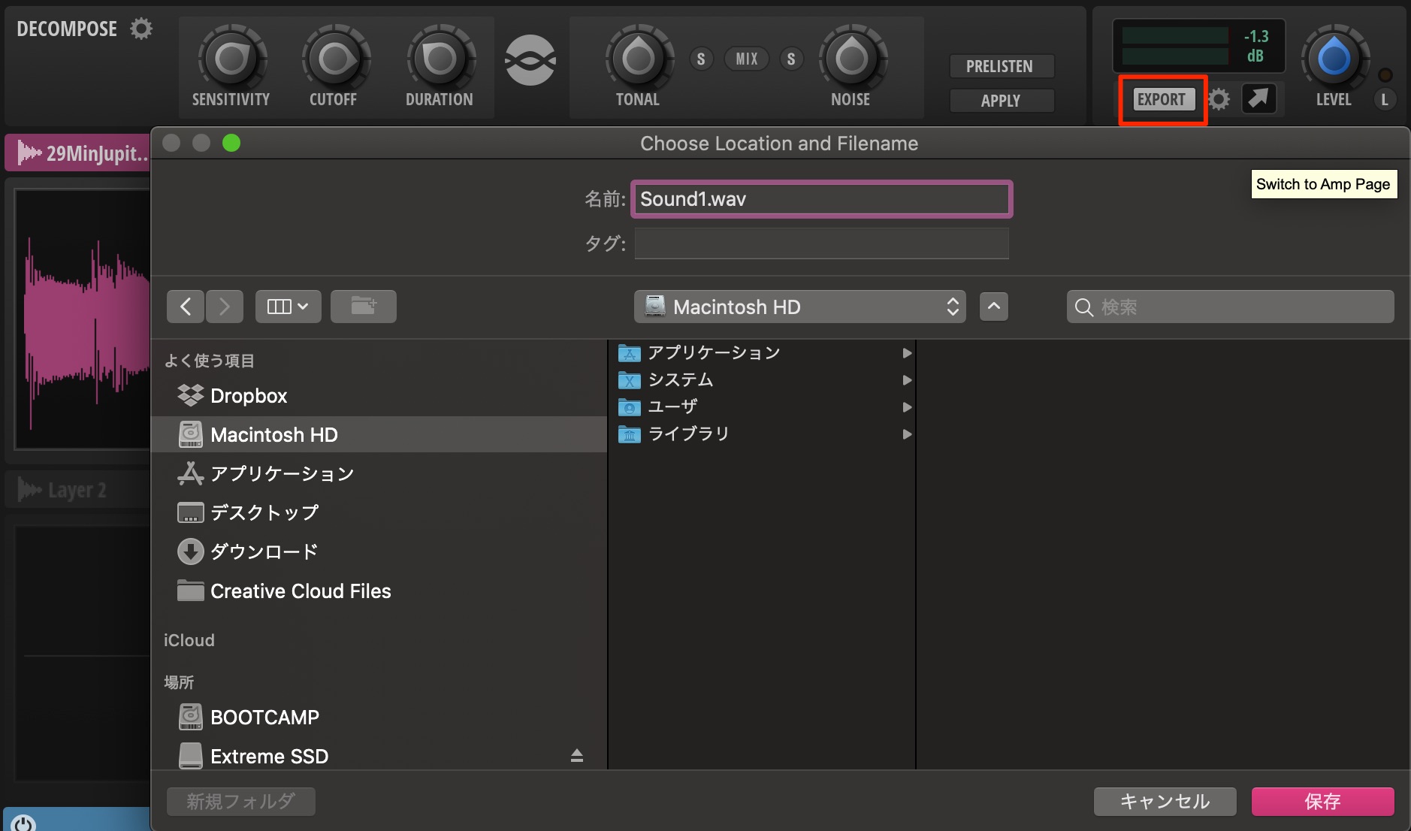Open Decompose settings gear icon

pos(141,29)
